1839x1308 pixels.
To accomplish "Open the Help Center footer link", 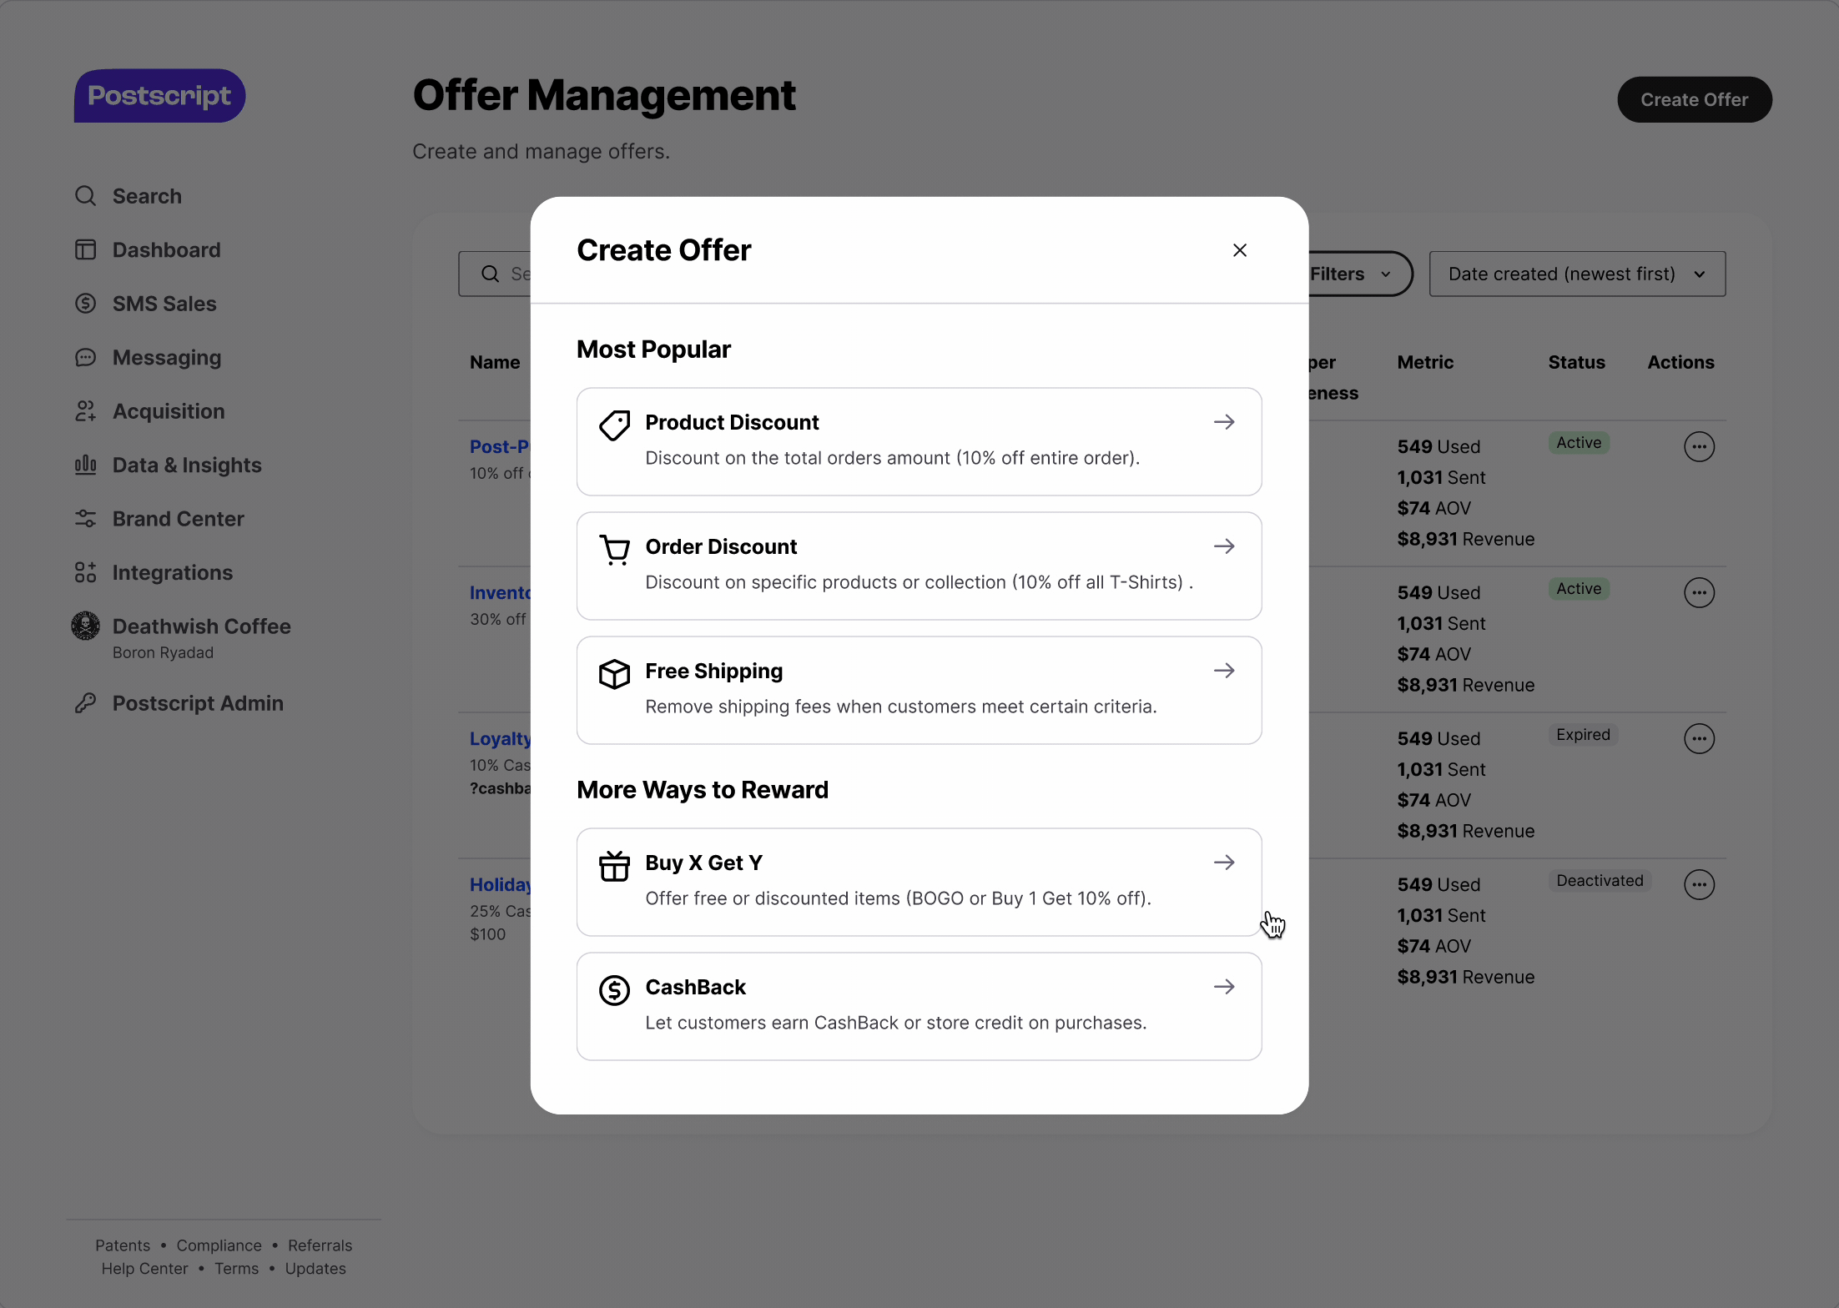I will pyautogui.click(x=144, y=1269).
